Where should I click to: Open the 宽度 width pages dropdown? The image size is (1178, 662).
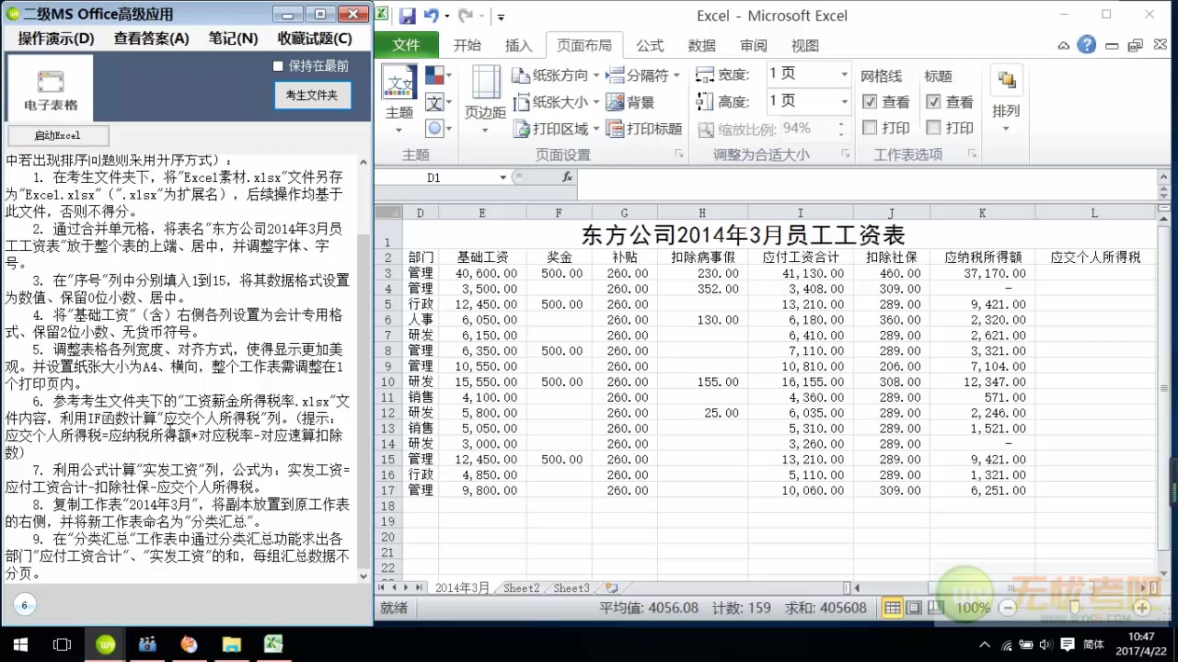coord(844,74)
